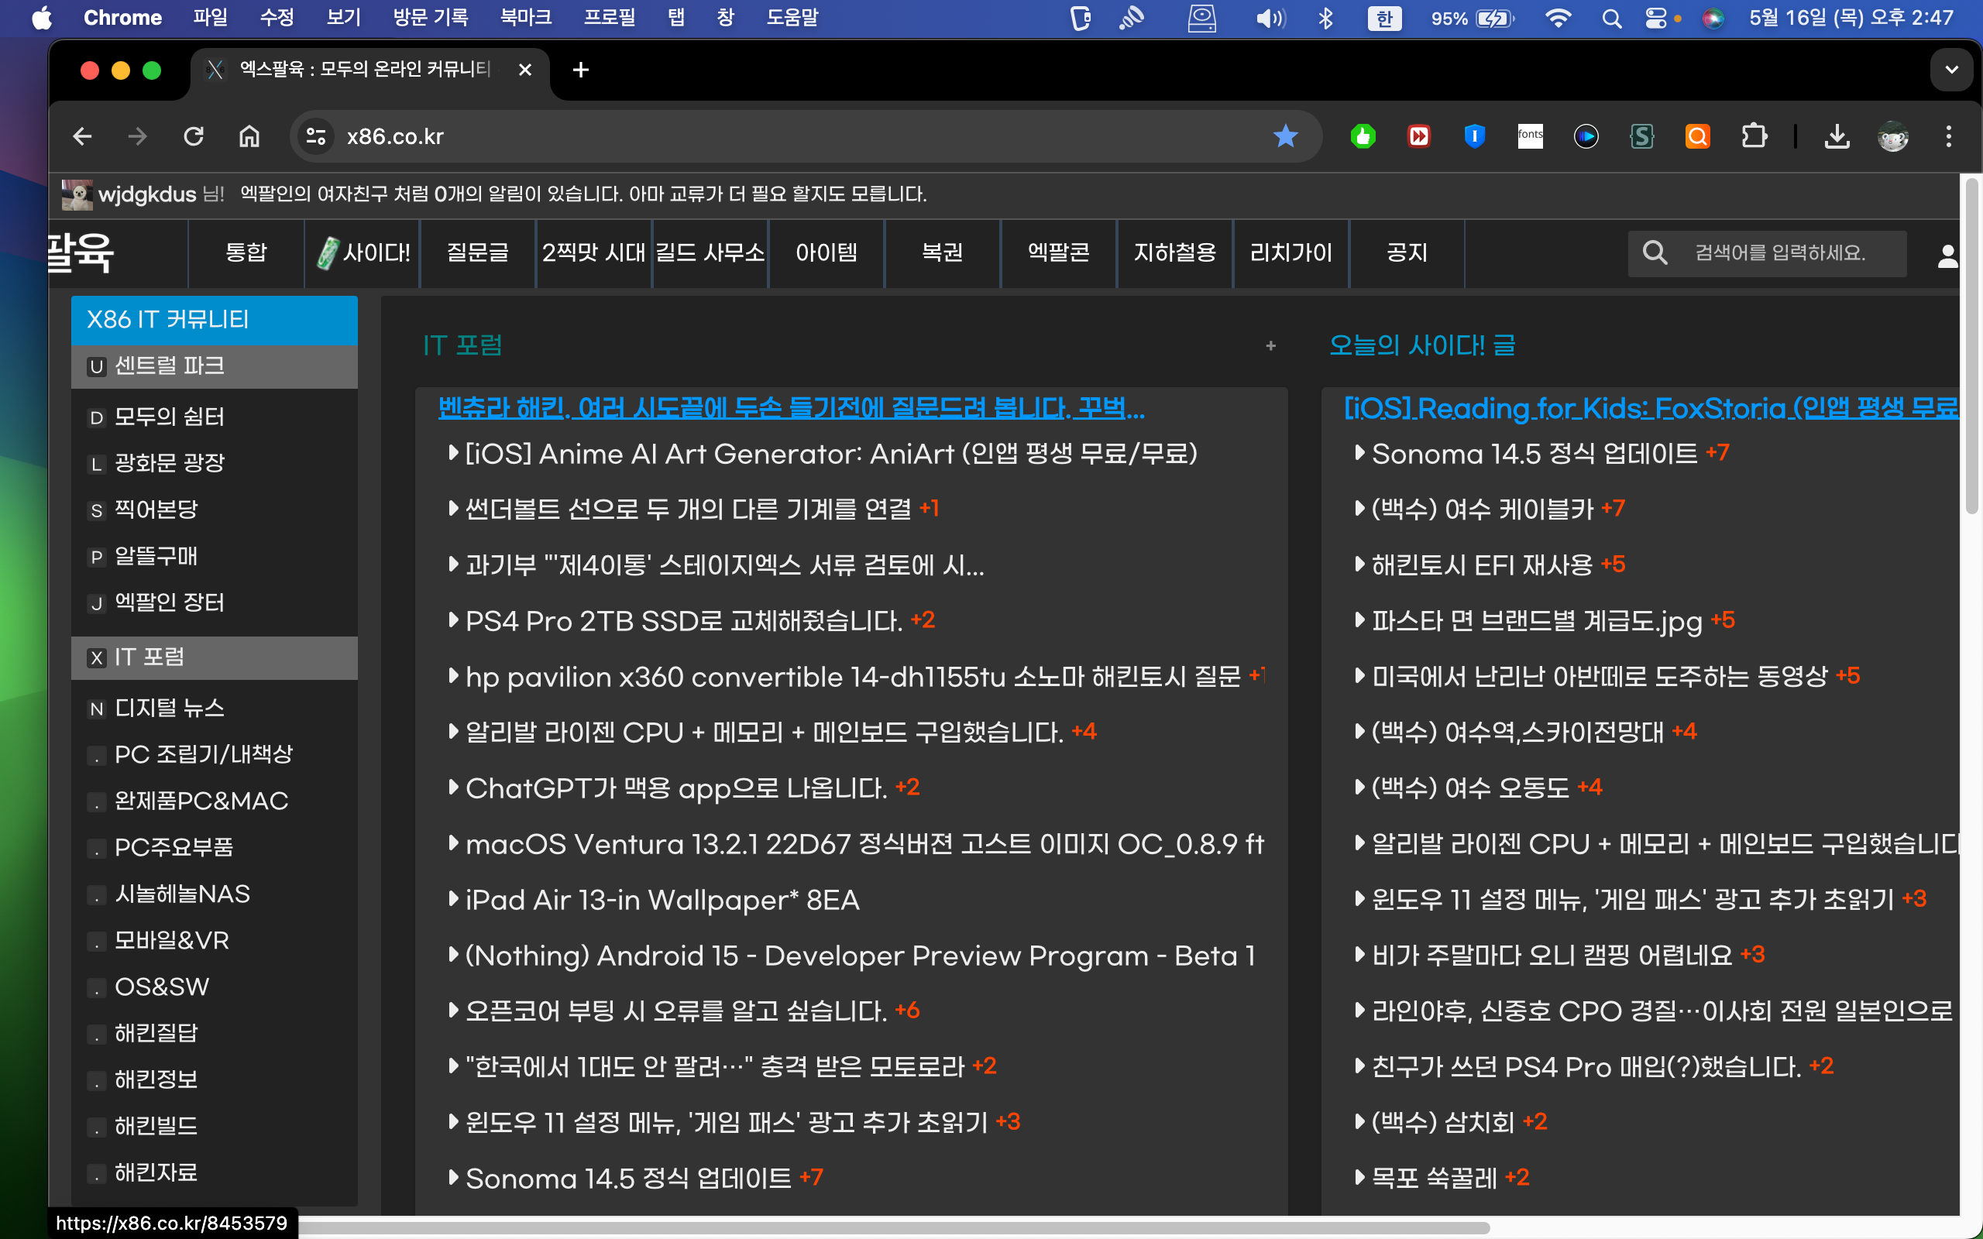Open the Apple menu

tap(41, 18)
